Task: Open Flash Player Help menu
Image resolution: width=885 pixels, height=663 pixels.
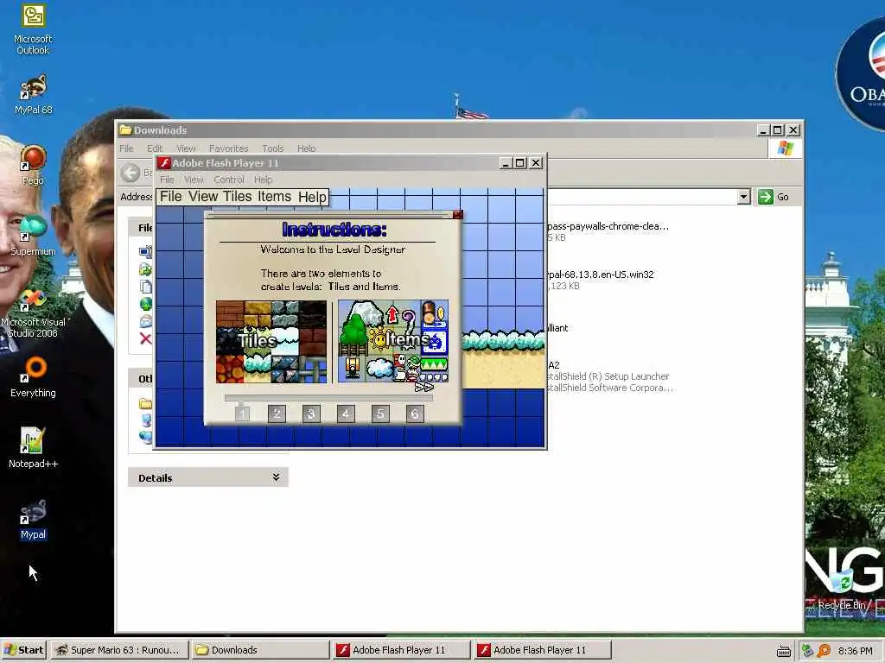Action: (x=263, y=180)
